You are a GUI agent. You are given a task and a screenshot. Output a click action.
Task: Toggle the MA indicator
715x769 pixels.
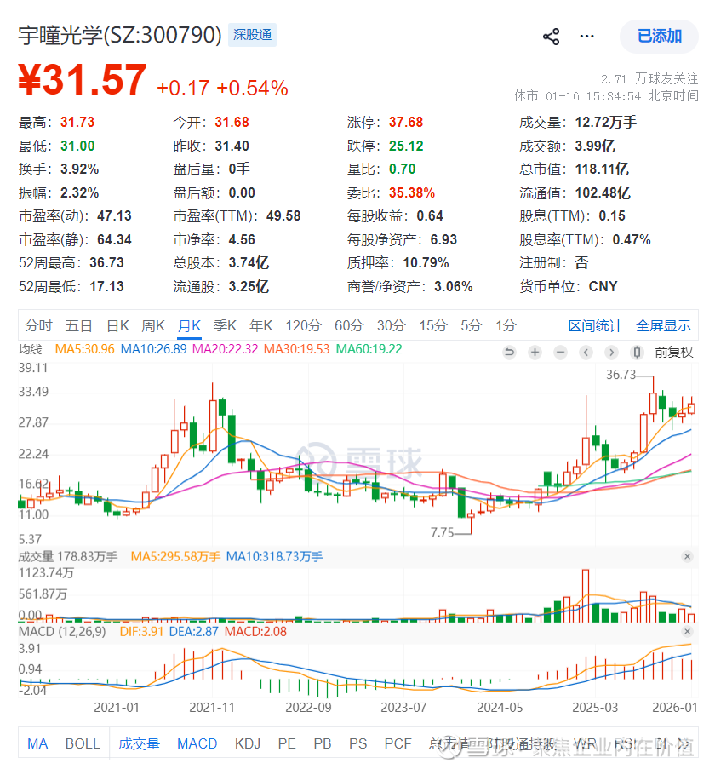coord(37,743)
